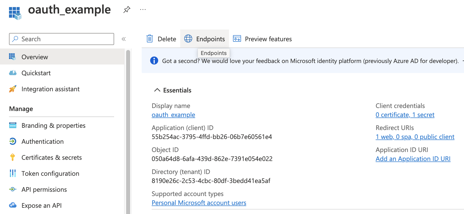Click the blue info icon in banner
Image resolution: width=464 pixels, height=214 pixels.
(154, 60)
